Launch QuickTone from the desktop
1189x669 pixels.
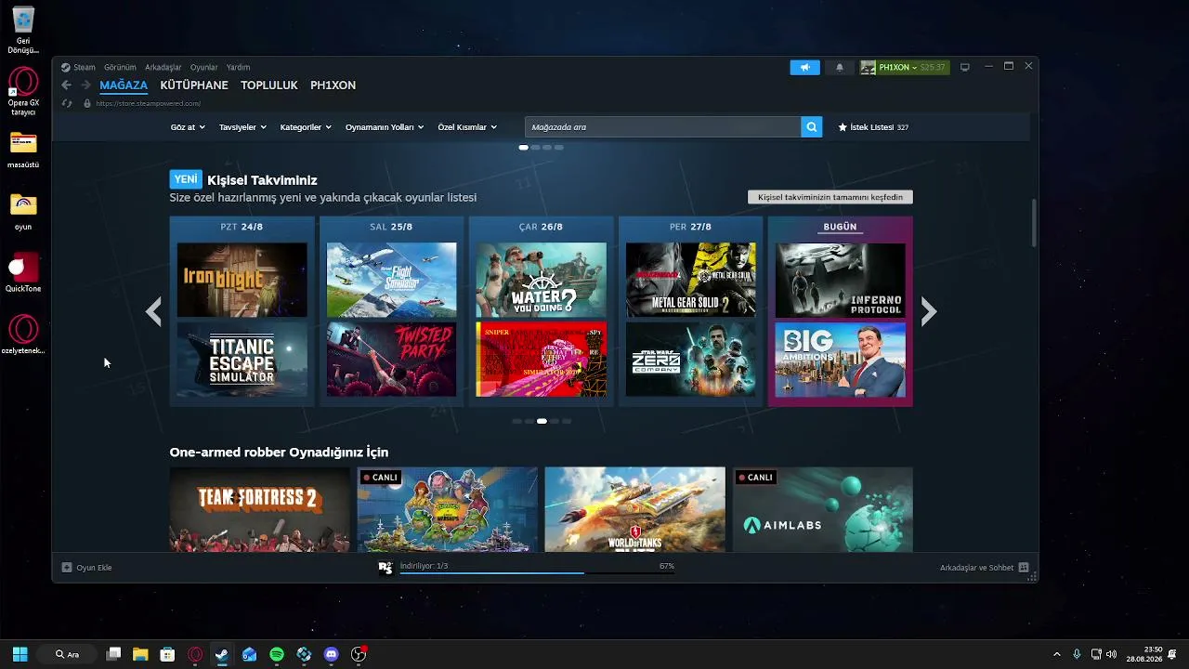tap(23, 274)
